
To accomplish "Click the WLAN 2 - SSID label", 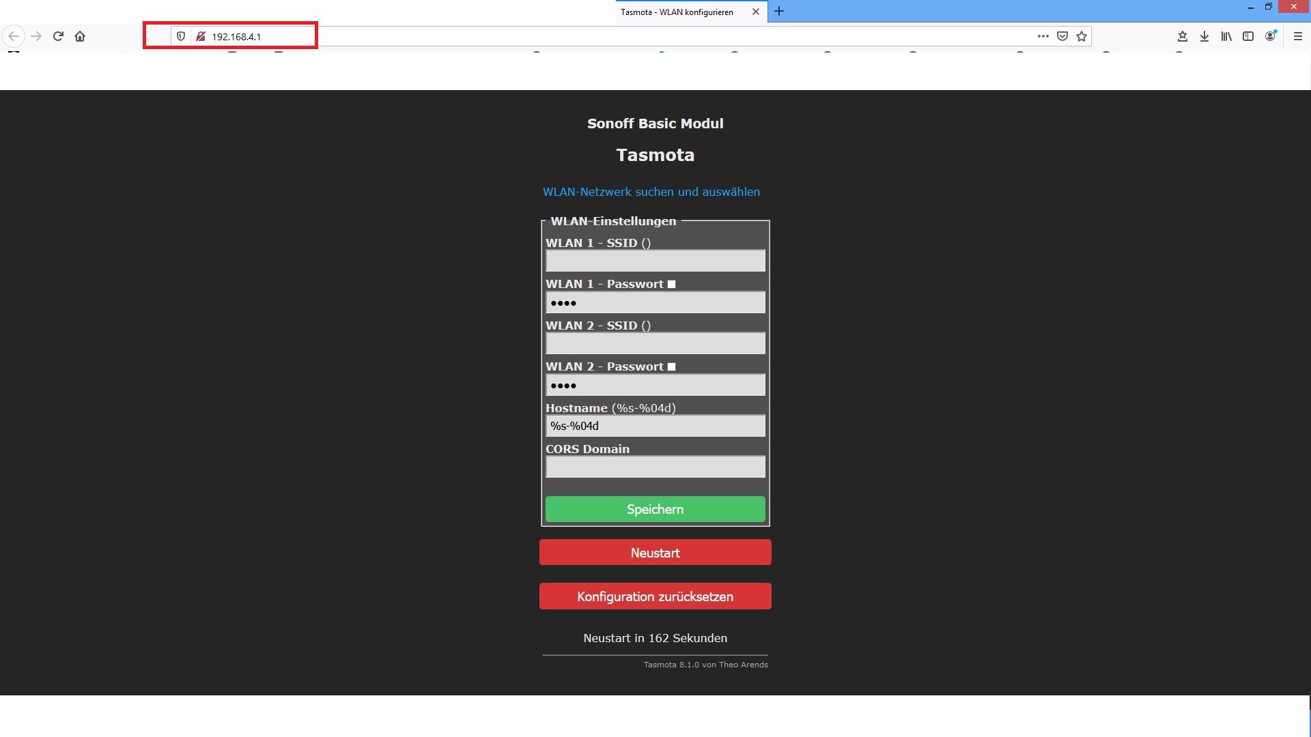I will 598,326.
